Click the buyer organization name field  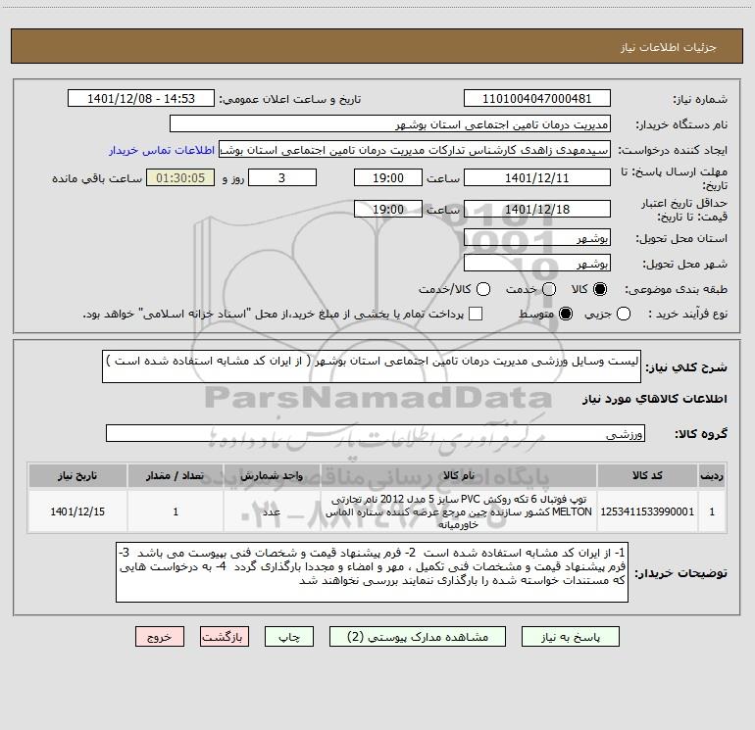[390, 123]
